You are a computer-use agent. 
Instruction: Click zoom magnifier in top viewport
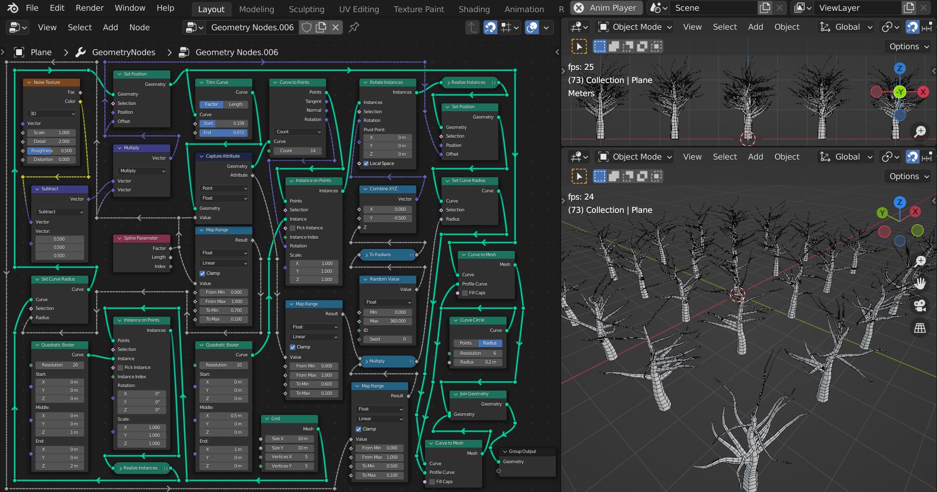click(920, 131)
